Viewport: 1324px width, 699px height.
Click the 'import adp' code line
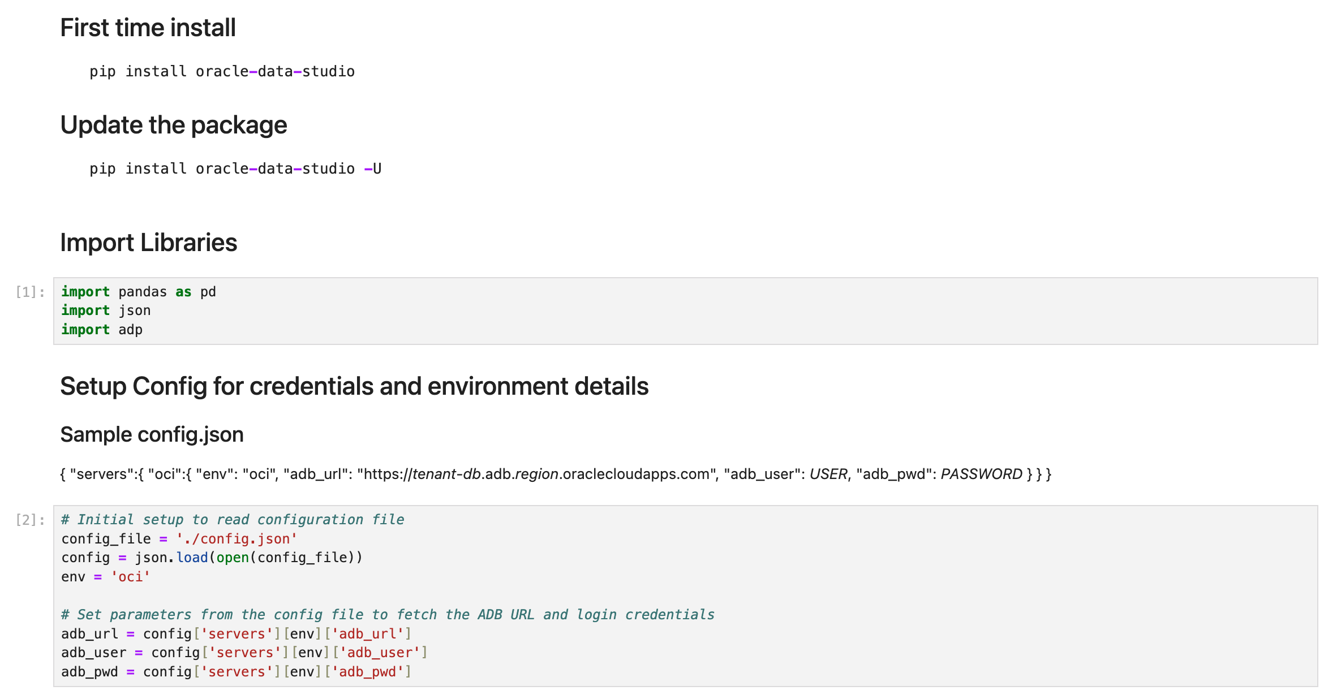(x=102, y=330)
